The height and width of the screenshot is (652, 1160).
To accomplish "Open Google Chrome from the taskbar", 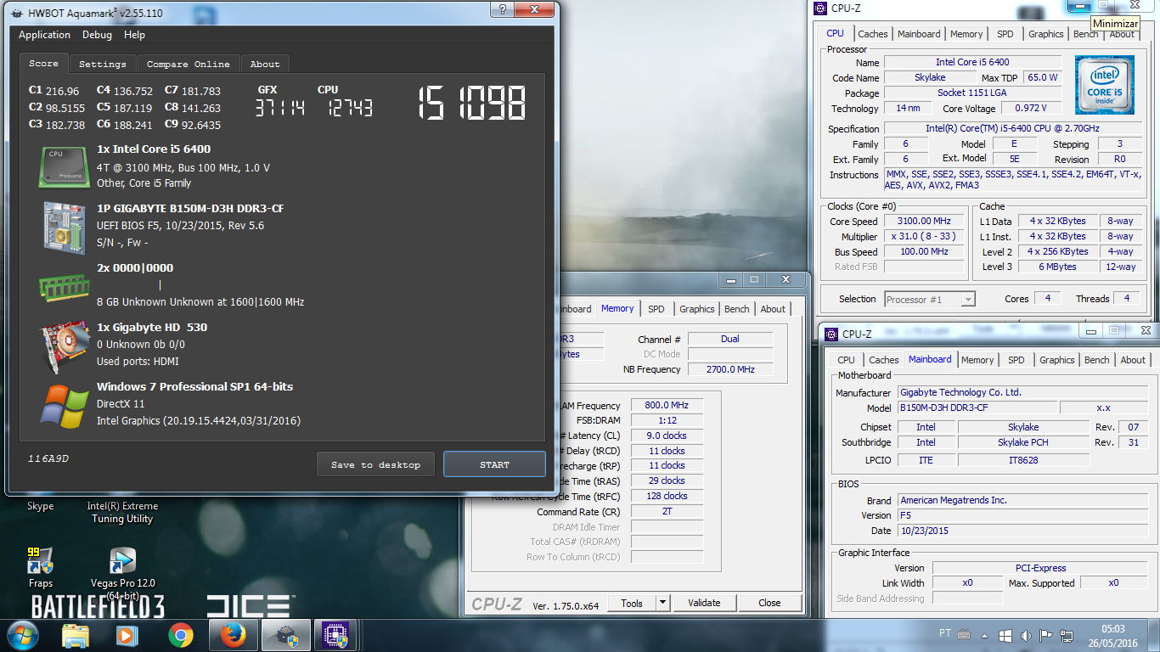I will point(180,635).
